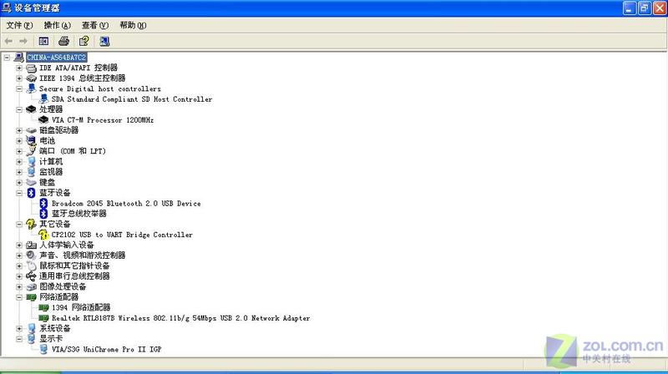The width and height of the screenshot is (668, 374).
Task: Open the 文件(F) menu
Action: [19, 26]
